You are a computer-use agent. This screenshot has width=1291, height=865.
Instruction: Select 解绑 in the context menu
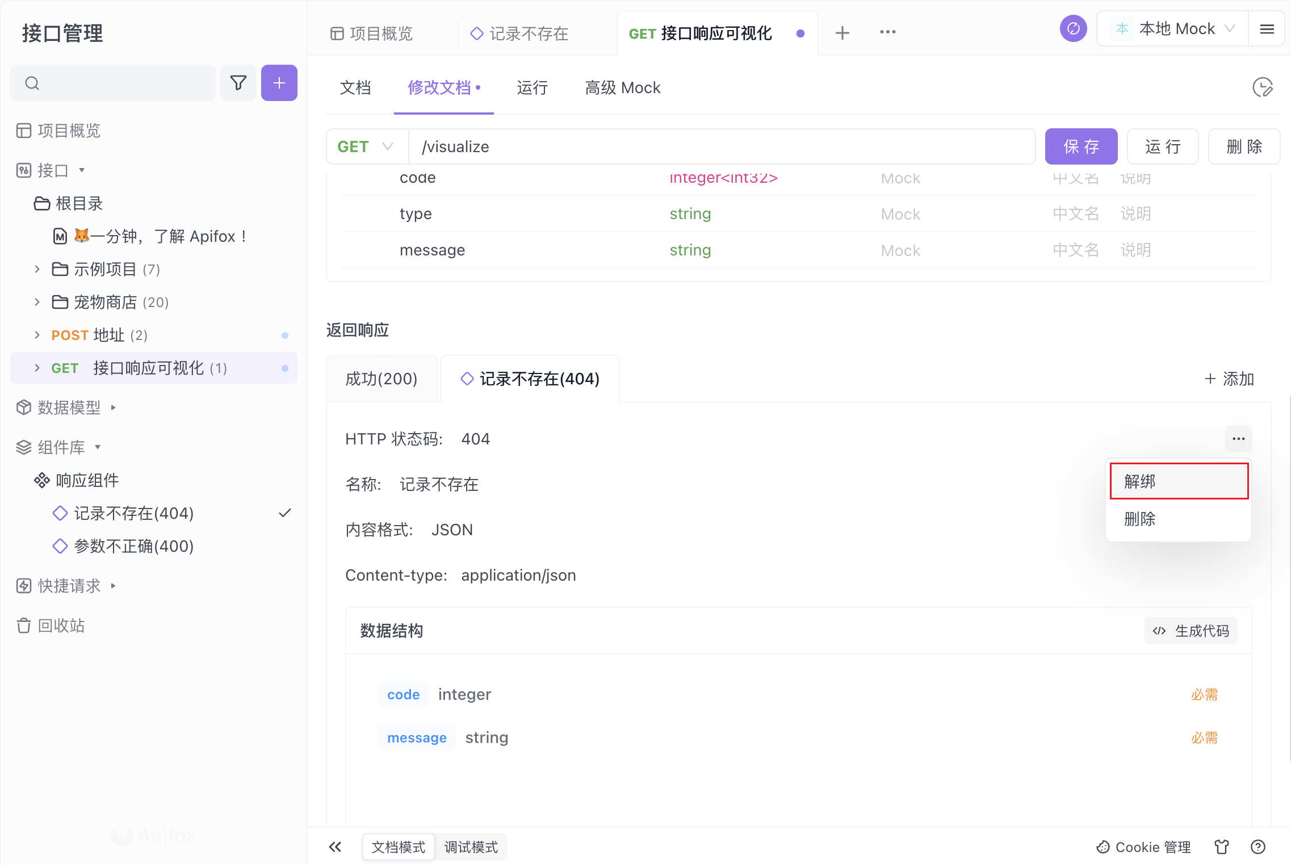(x=1179, y=481)
